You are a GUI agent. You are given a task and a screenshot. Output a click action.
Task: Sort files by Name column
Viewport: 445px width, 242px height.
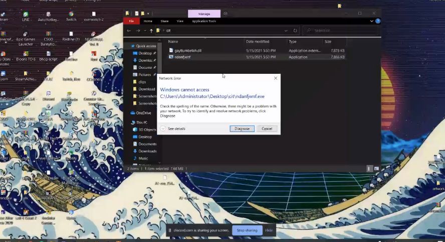[173, 42]
